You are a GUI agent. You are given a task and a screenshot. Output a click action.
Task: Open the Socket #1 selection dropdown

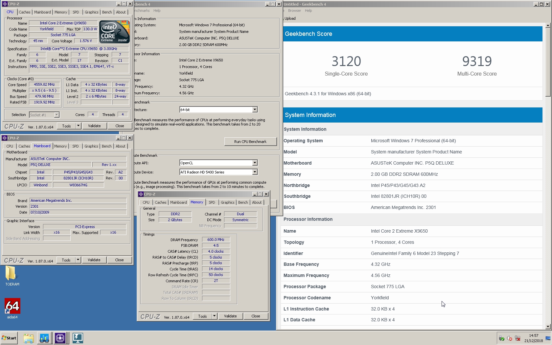[44, 115]
